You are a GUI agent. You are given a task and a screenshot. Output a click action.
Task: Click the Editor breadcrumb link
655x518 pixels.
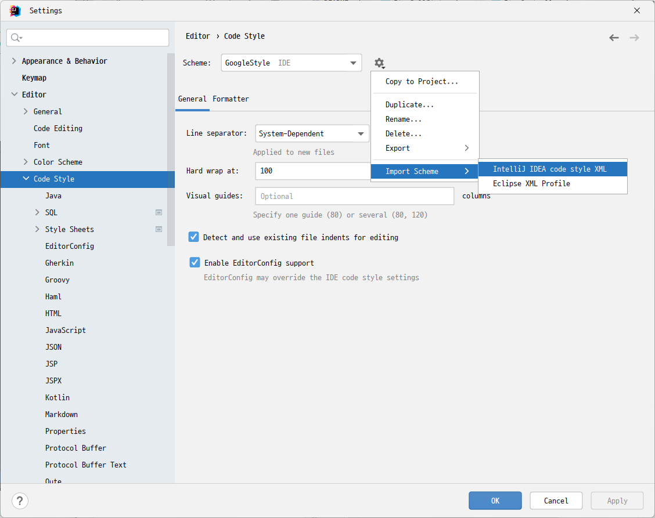198,37
